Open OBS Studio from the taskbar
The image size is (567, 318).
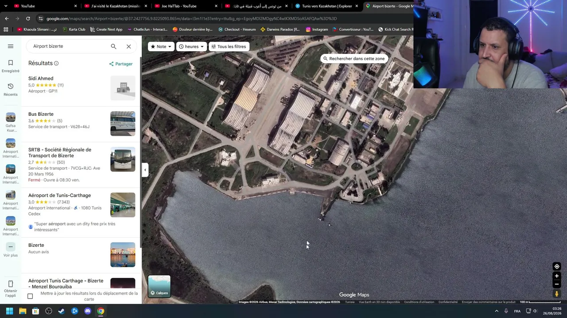point(49,311)
